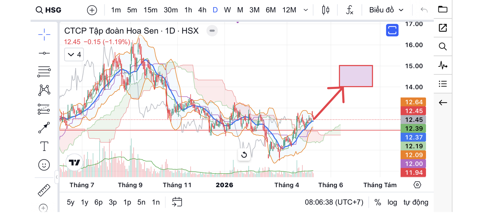483x223 pixels.
Task: Select the pattern nodes drawing tool
Action: 44,90
